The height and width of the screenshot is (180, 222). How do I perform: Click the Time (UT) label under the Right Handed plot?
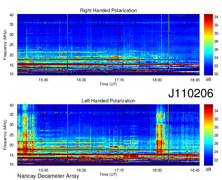point(108,84)
